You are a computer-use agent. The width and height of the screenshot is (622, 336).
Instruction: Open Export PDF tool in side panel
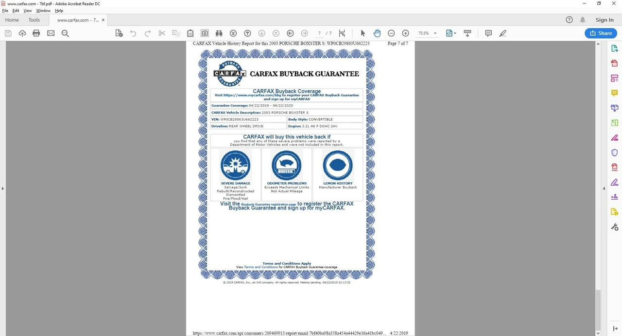click(x=614, y=48)
